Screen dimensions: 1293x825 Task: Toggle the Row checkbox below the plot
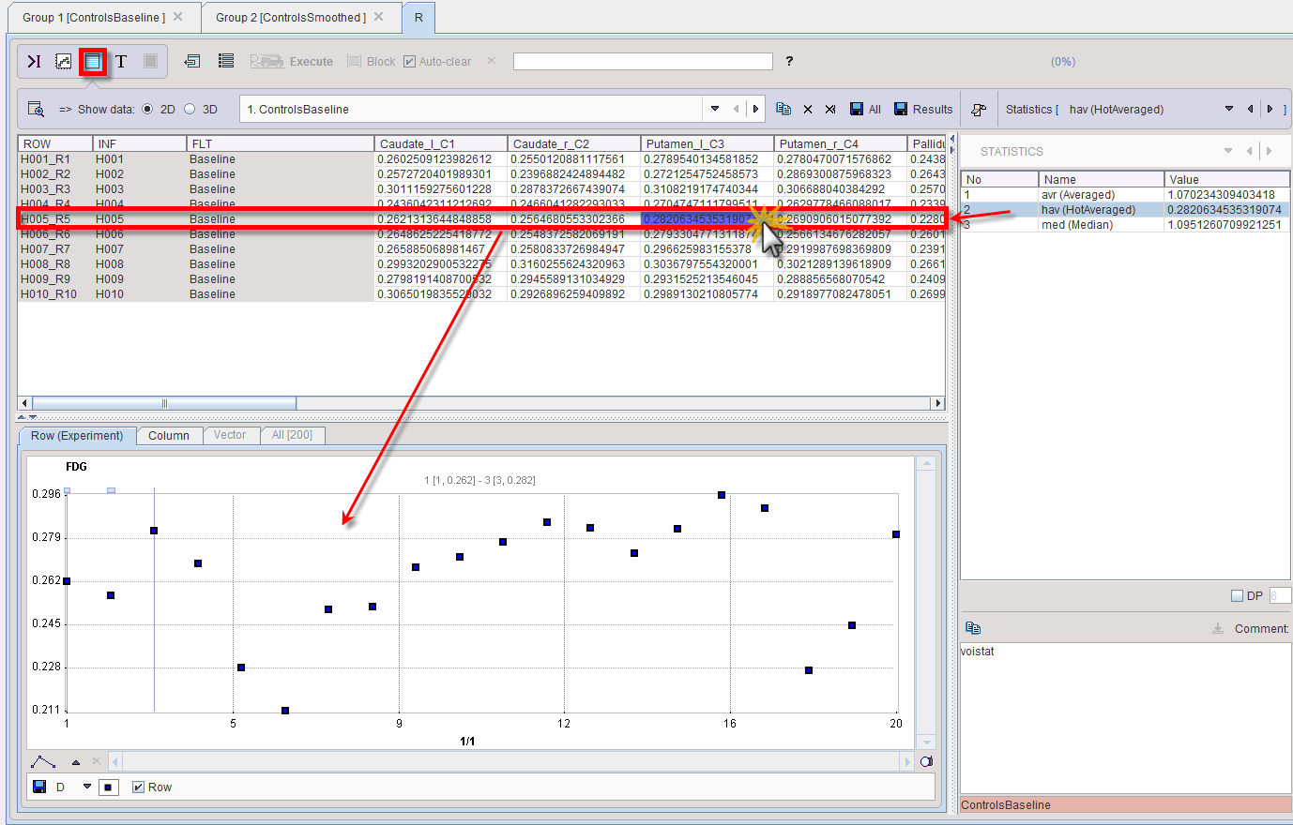pyautogui.click(x=138, y=787)
